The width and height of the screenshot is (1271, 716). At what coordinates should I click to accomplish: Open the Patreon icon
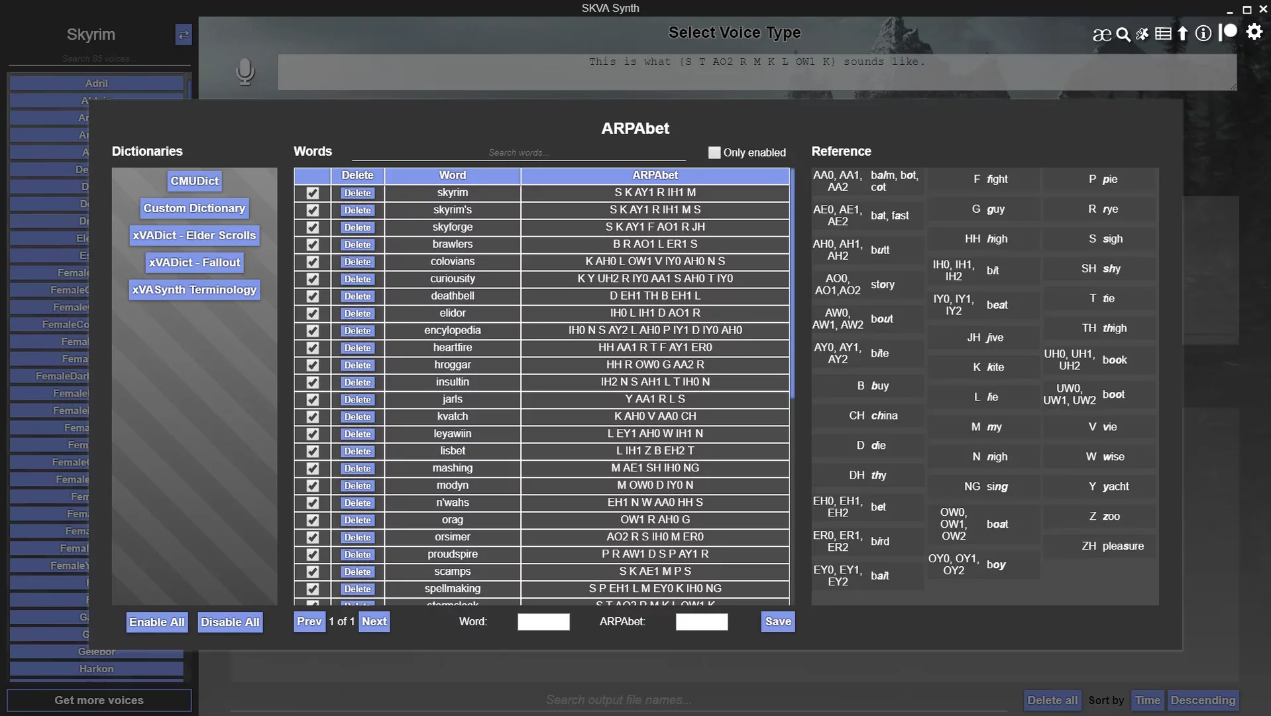pos(1228,32)
